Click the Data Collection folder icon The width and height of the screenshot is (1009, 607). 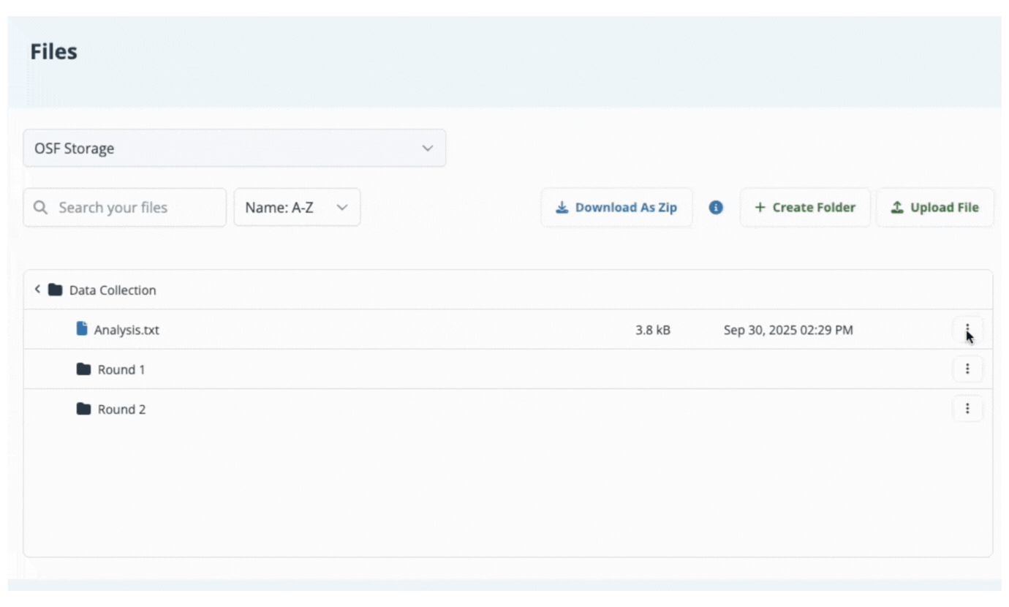click(x=55, y=290)
